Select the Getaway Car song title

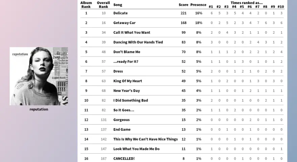coord(125,23)
